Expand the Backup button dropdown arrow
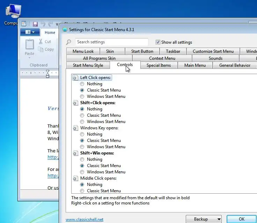 [x=219, y=219]
